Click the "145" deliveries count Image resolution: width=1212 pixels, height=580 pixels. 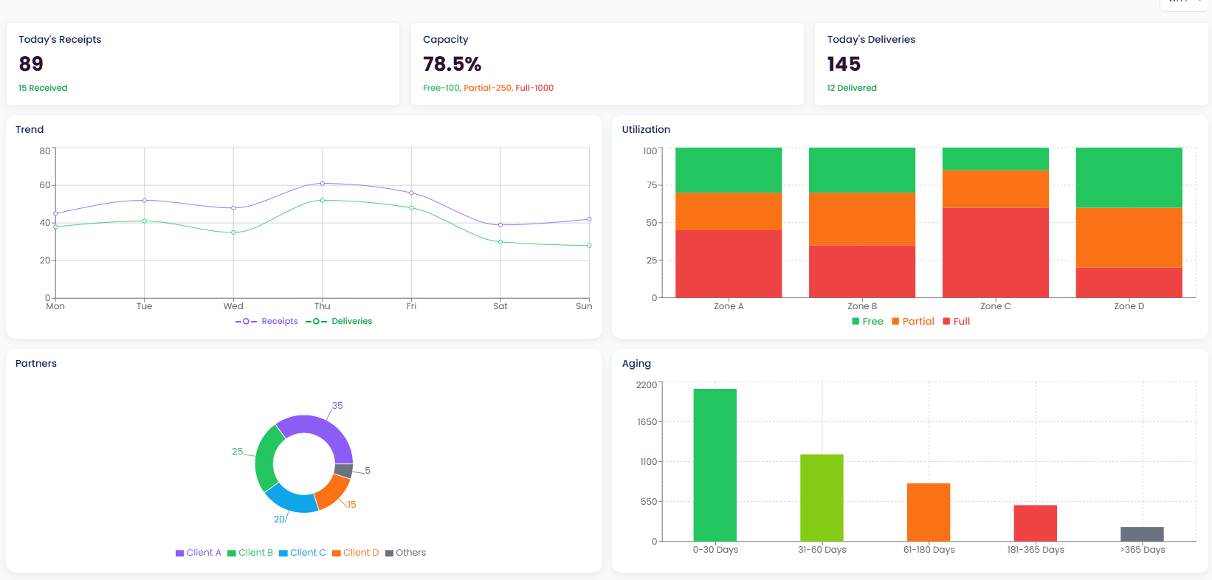click(x=844, y=64)
